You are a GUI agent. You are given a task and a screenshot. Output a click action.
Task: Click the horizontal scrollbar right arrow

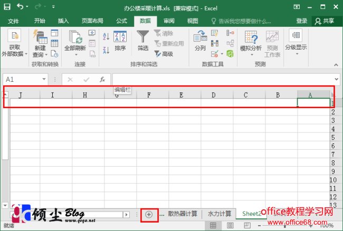[x=126, y=215]
